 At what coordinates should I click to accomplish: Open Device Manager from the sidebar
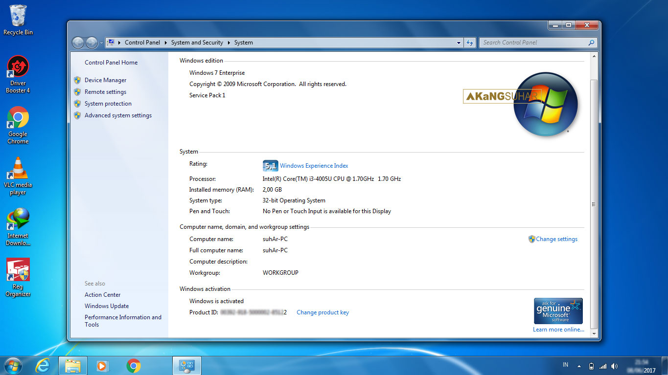point(105,80)
